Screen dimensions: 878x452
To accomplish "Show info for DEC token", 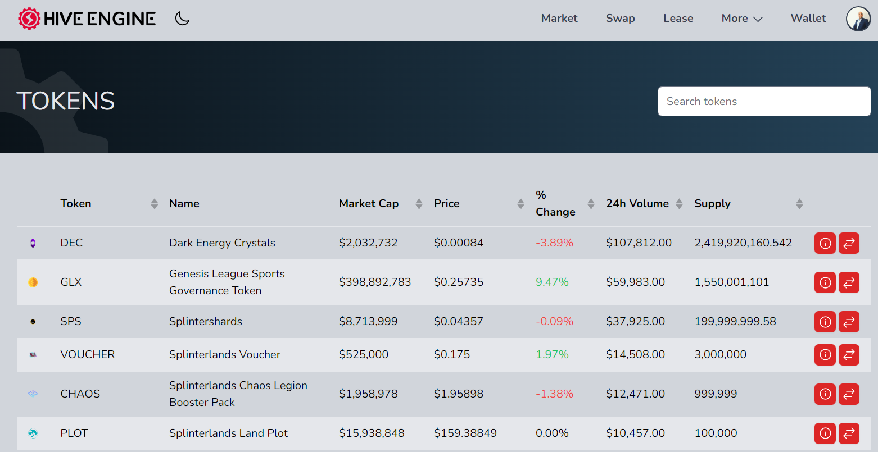I will coord(825,243).
